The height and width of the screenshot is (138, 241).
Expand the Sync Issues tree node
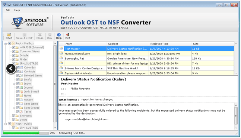[x=14, y=108]
